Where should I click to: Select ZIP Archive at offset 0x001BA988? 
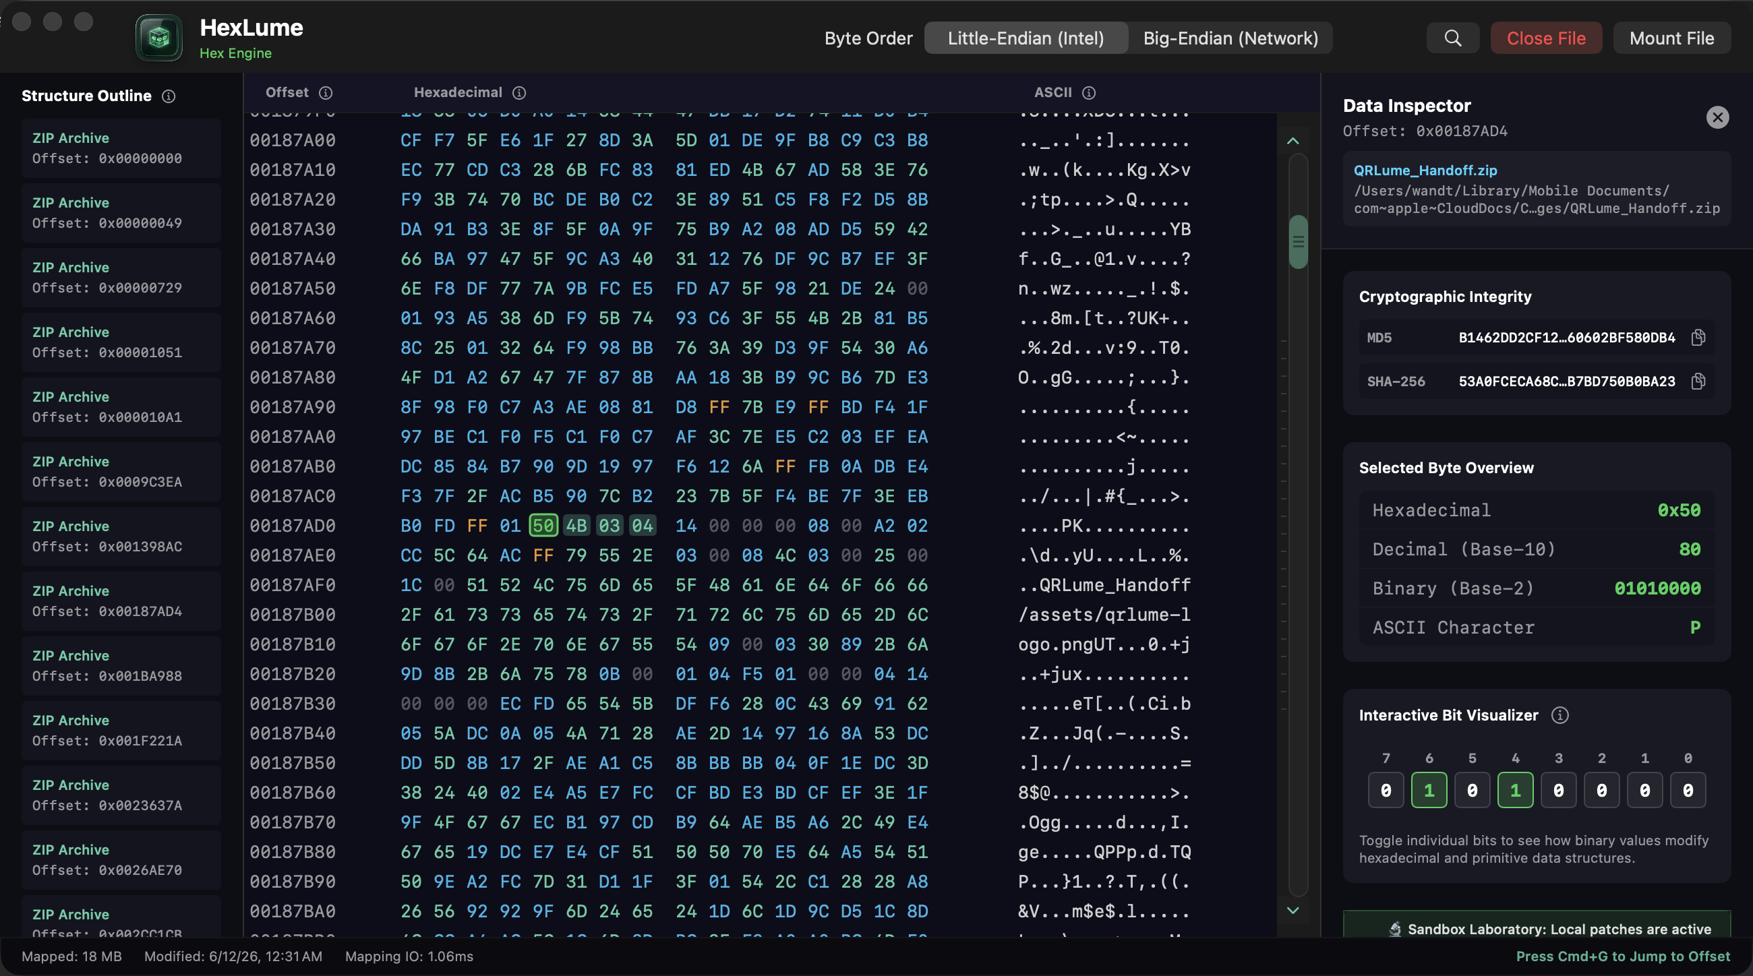121,666
